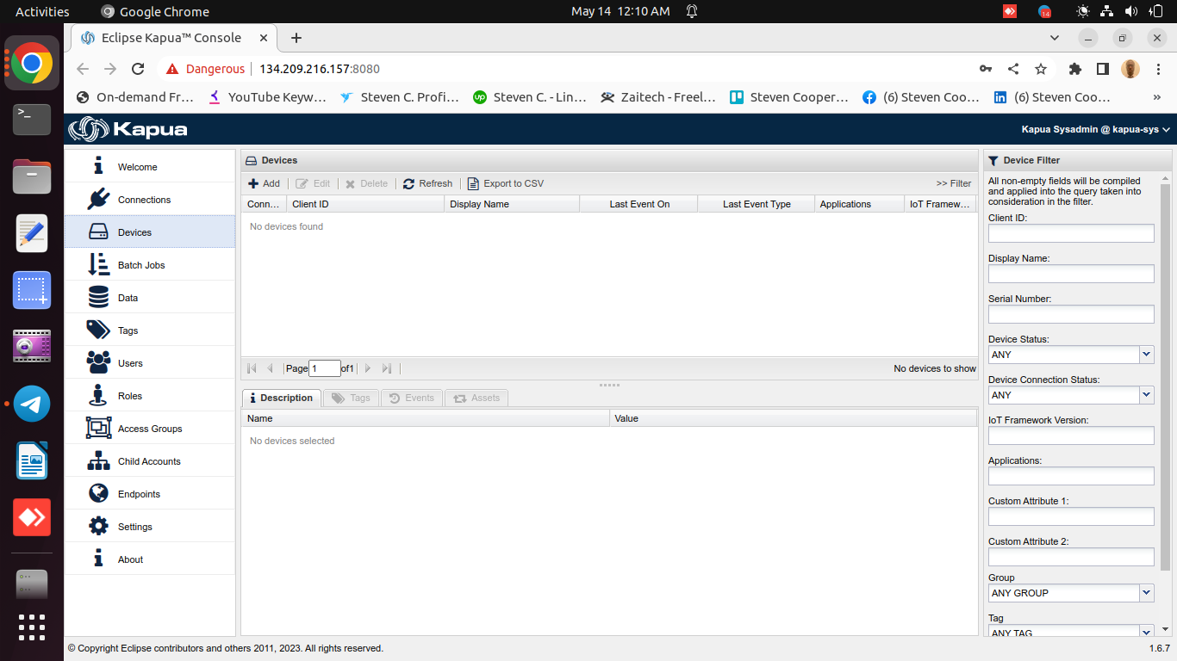Open Activities overview
Viewport: 1177px width, 661px height.
(x=42, y=11)
